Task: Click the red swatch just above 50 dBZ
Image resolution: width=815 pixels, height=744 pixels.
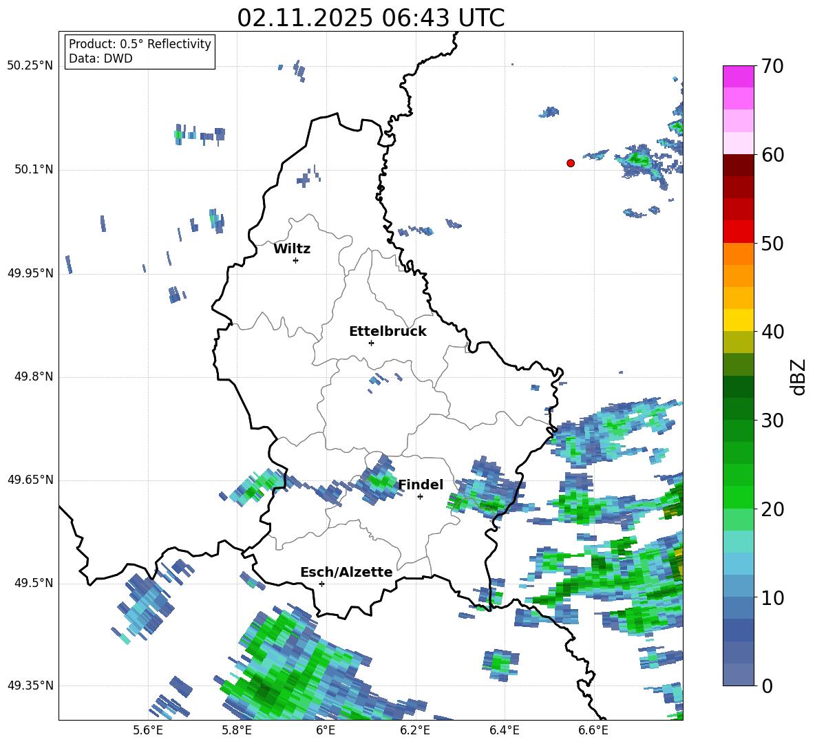Action: click(738, 232)
